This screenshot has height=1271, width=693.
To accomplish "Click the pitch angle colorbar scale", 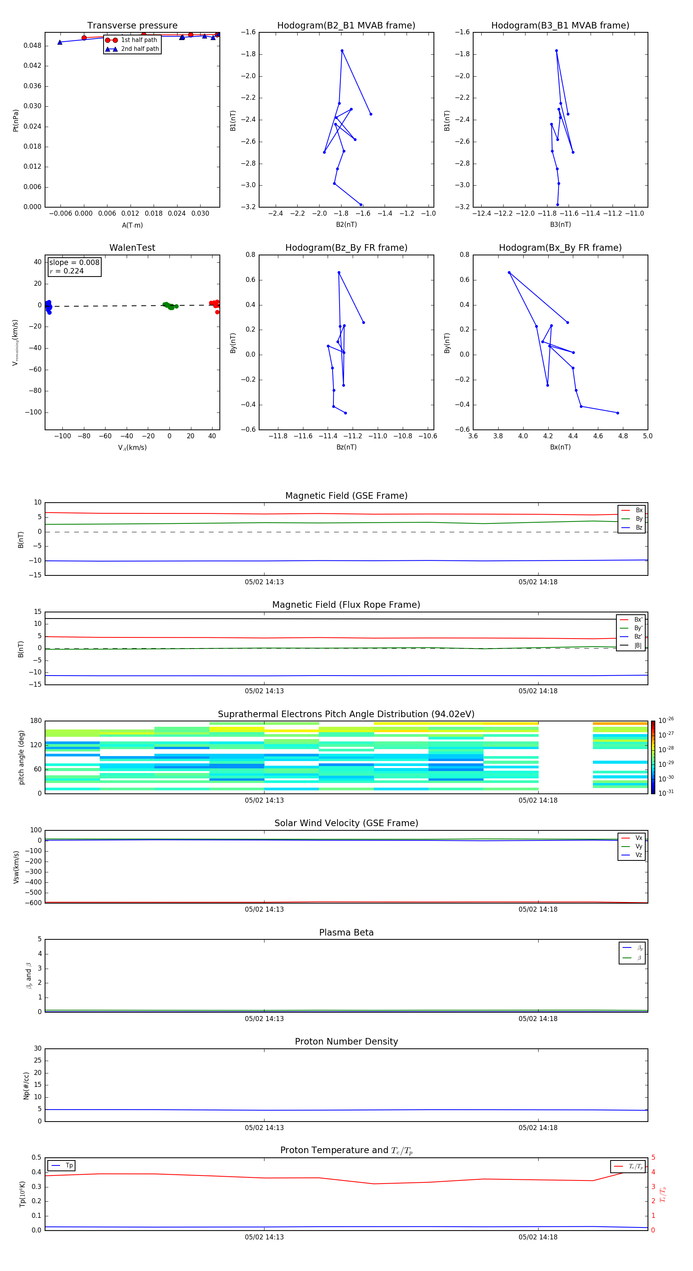I will click(653, 757).
